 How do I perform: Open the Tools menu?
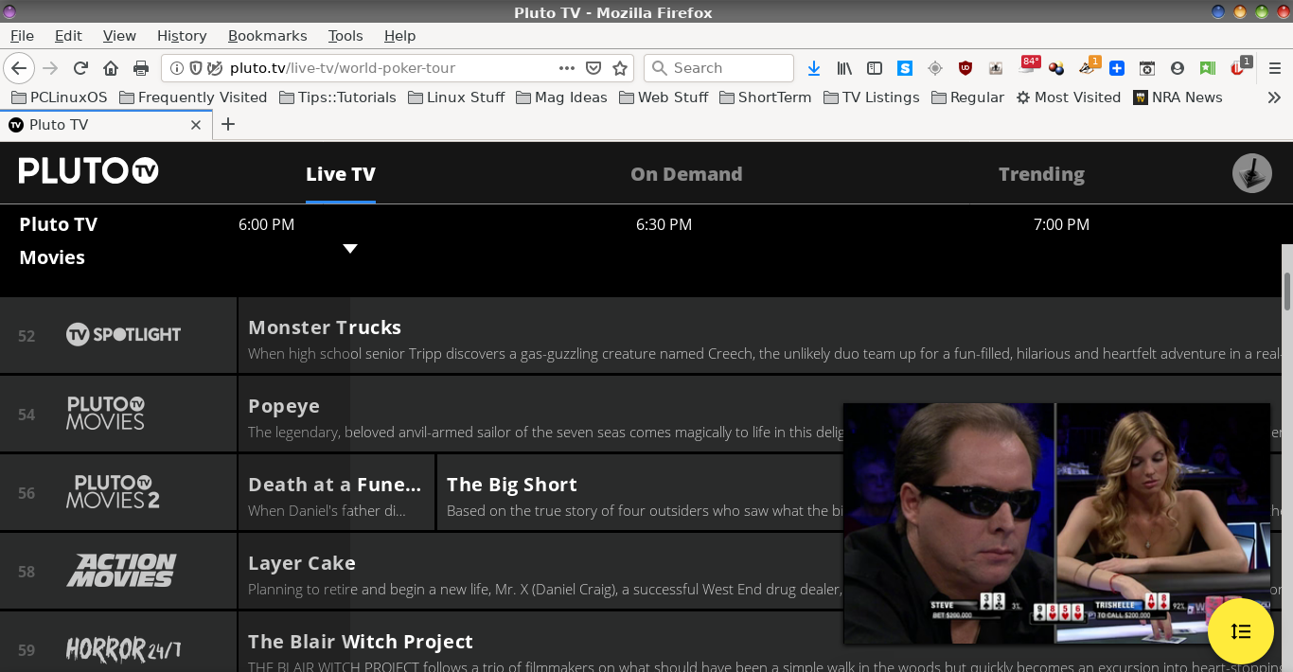click(345, 36)
